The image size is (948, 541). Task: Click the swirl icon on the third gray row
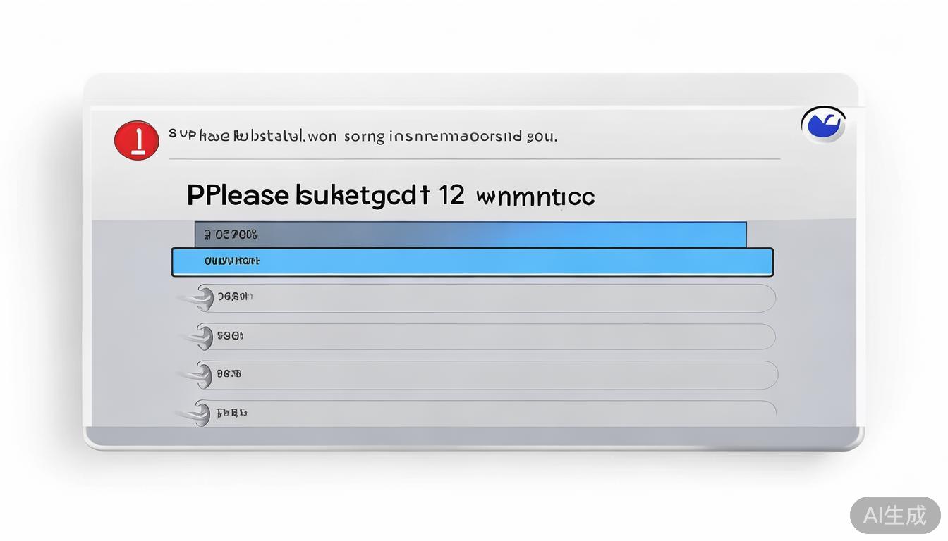[x=203, y=375]
